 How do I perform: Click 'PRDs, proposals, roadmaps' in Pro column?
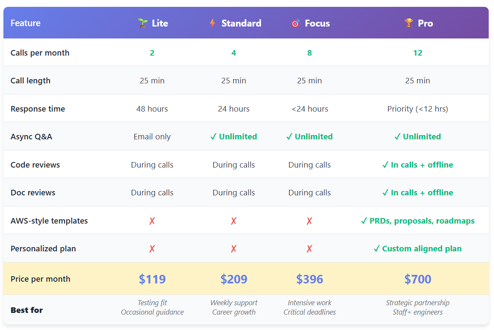(418, 221)
